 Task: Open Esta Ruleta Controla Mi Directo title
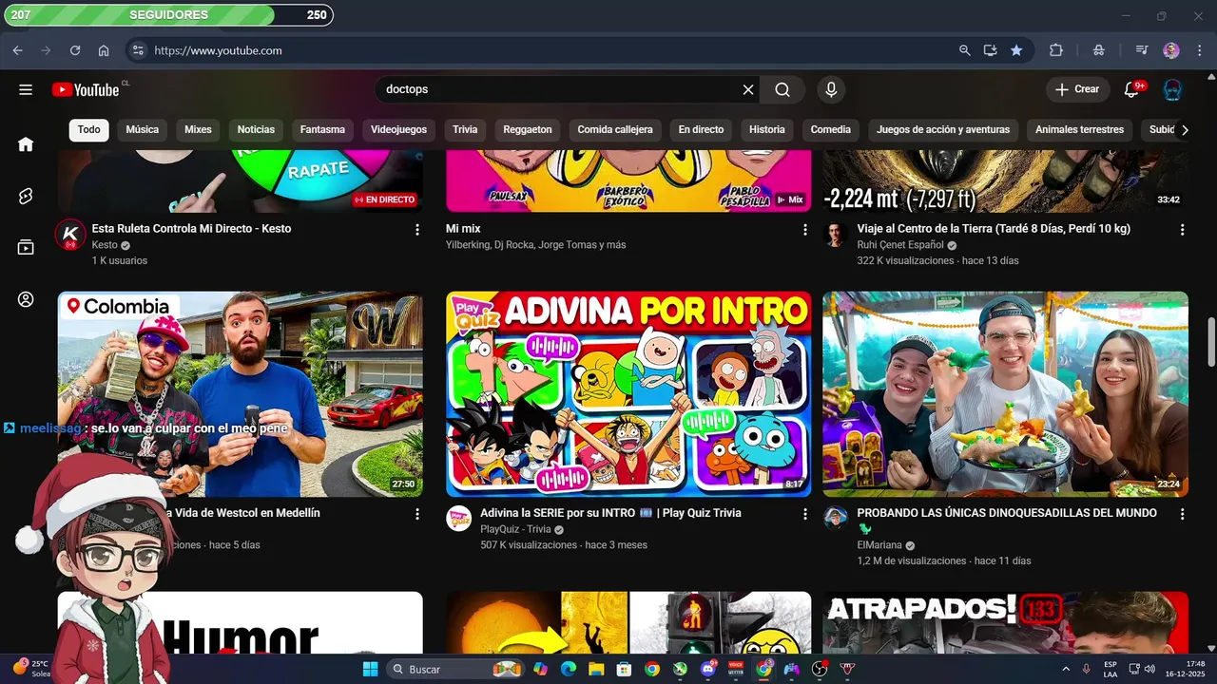click(x=191, y=229)
